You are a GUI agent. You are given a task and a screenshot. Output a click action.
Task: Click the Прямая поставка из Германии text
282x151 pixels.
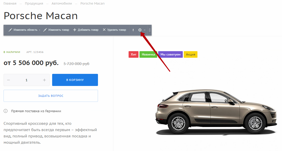(x=36, y=111)
